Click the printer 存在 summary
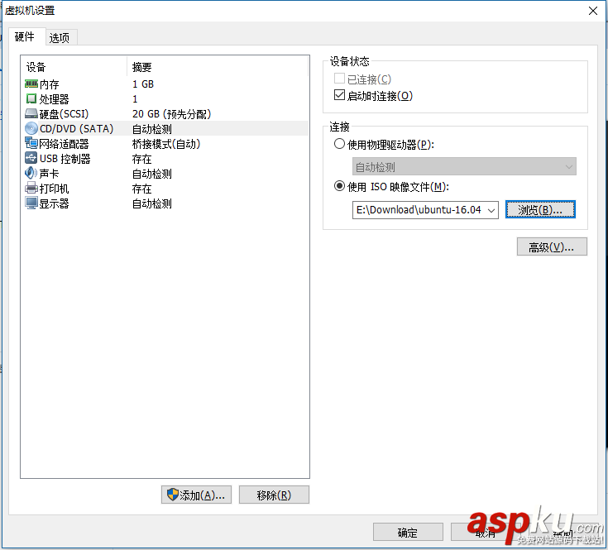 click(x=142, y=189)
